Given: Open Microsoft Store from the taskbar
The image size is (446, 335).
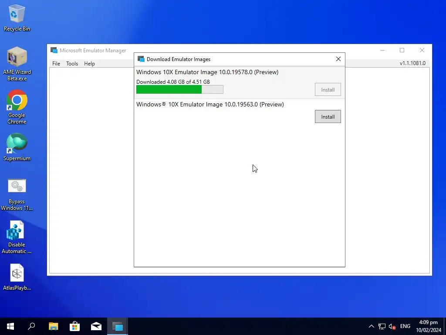Looking at the screenshot, I should coord(74,326).
